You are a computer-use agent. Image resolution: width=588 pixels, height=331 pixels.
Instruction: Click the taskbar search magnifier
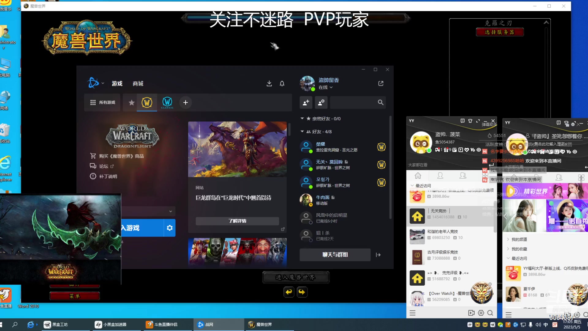pos(15,324)
